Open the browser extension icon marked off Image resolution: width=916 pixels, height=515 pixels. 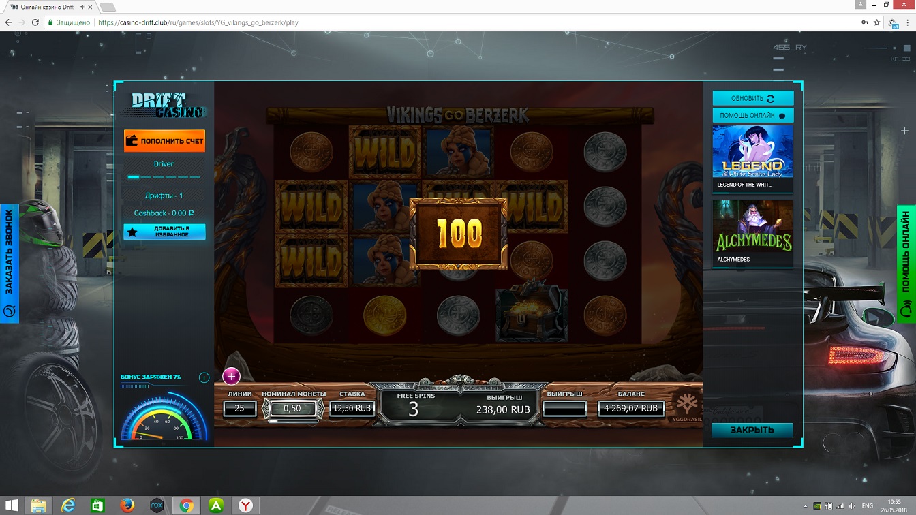pyautogui.click(x=894, y=23)
